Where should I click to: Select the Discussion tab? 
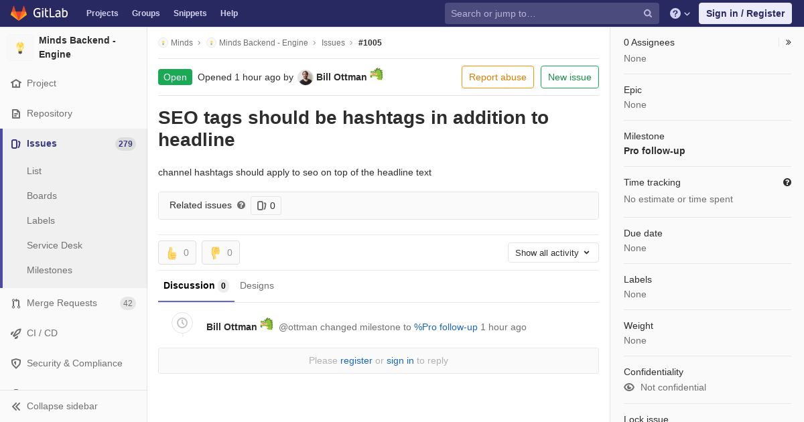[x=196, y=285]
